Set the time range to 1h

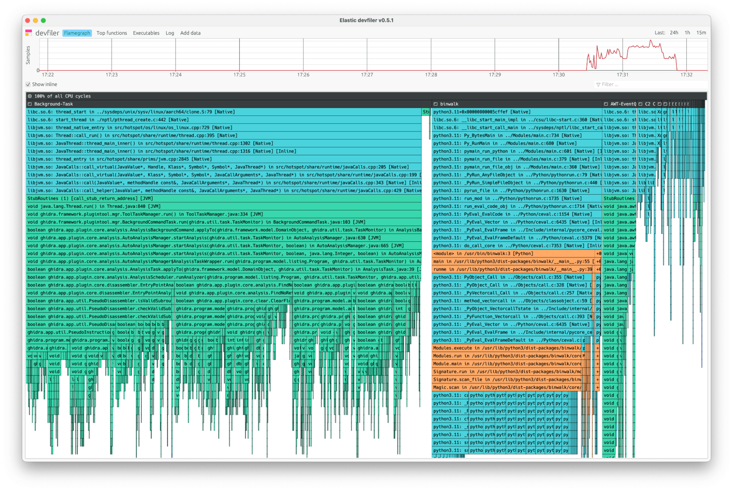(687, 32)
